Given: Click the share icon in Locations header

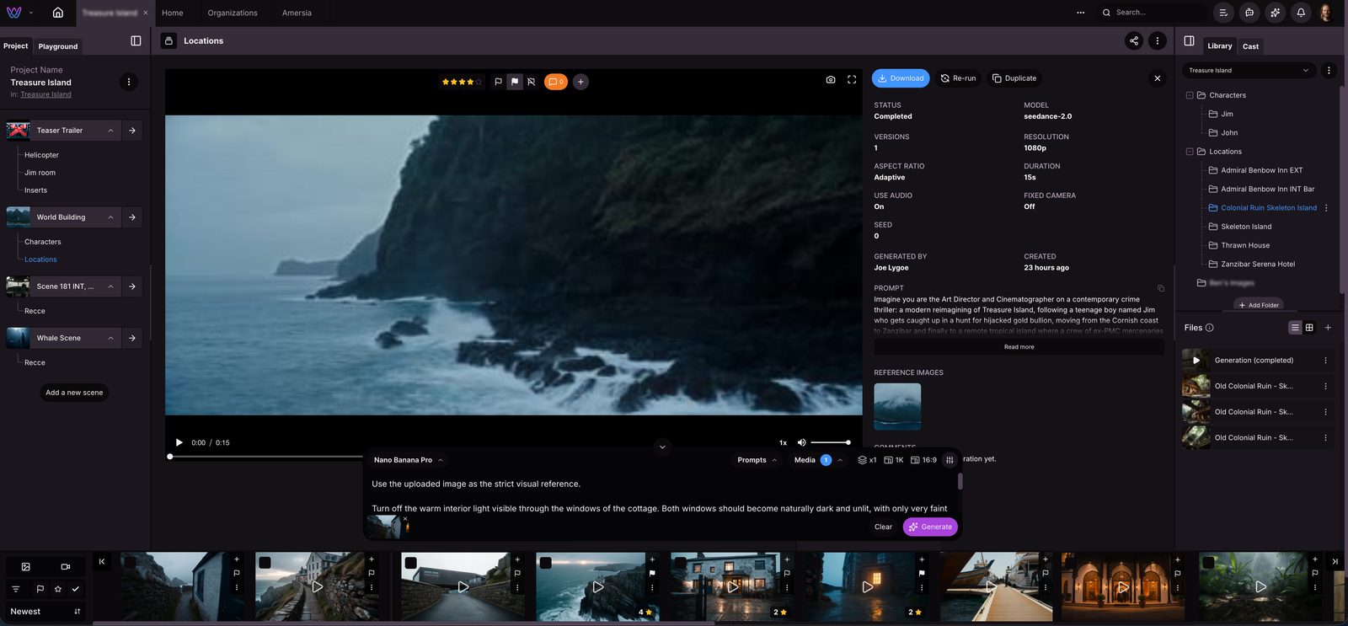Looking at the screenshot, I should pos(1134,40).
